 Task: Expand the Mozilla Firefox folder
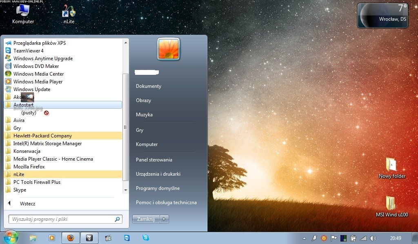pos(63,166)
